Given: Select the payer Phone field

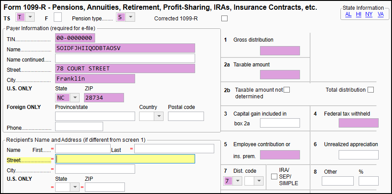Looking at the screenshot, I should (x=79, y=127).
